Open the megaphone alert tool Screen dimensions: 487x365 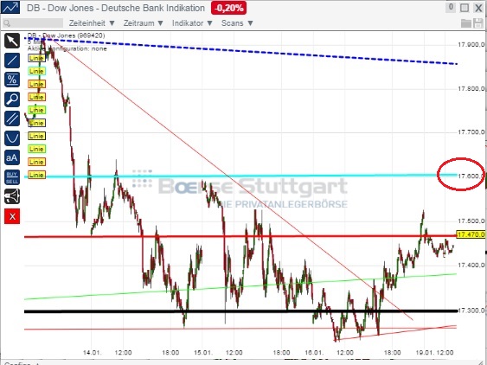point(12,196)
